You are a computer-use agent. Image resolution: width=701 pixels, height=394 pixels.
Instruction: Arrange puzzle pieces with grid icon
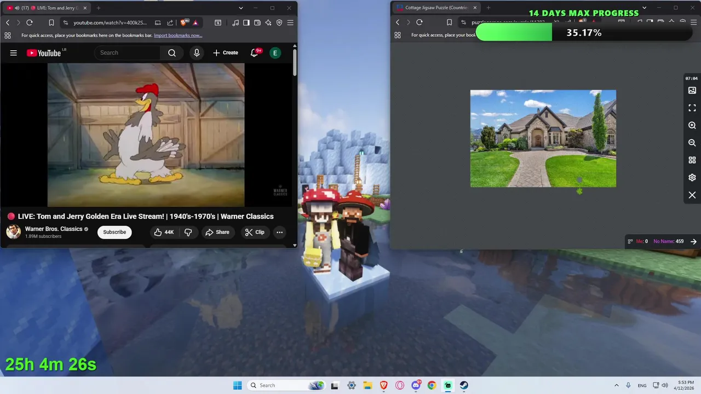pos(692,160)
